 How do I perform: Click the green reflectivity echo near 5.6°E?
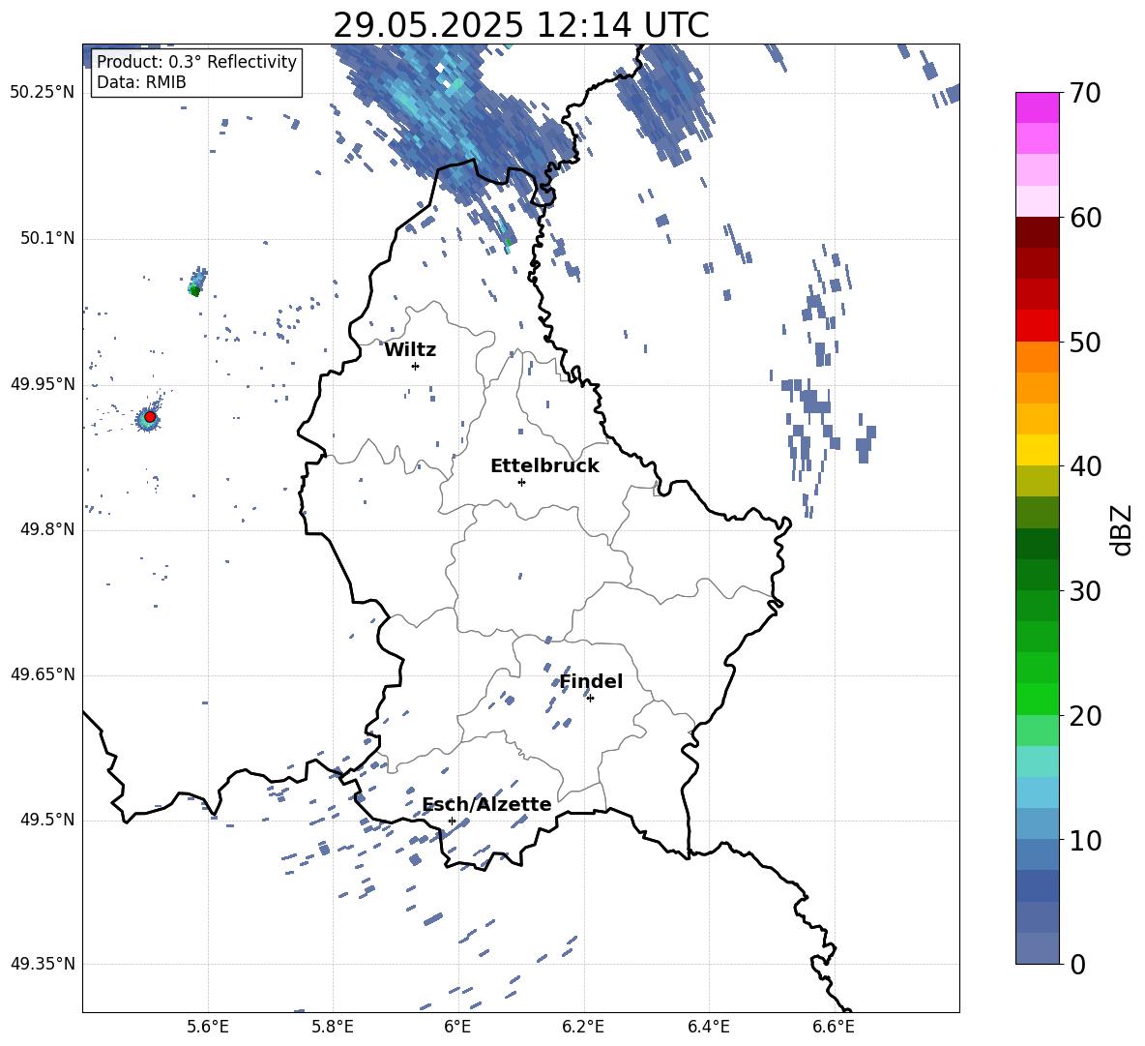(x=195, y=290)
